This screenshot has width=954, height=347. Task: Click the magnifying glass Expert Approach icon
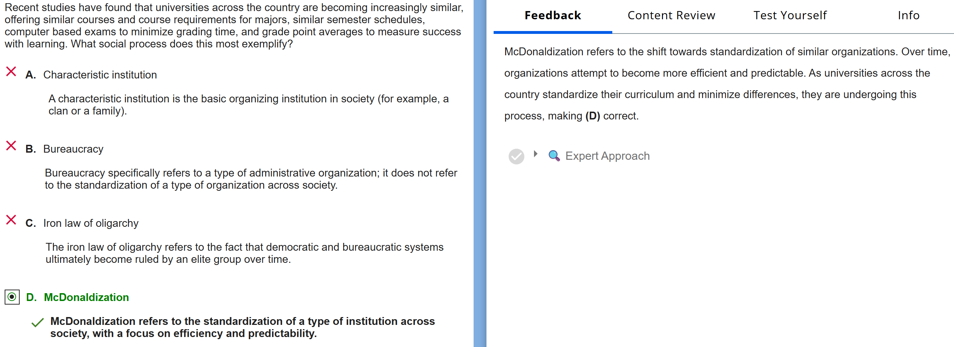(554, 155)
